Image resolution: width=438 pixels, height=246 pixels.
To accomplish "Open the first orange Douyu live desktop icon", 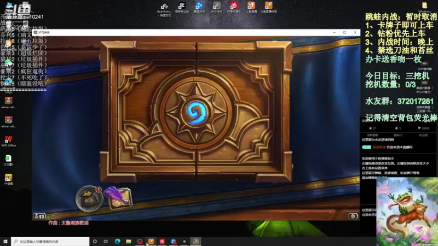I will [x=251, y=7].
